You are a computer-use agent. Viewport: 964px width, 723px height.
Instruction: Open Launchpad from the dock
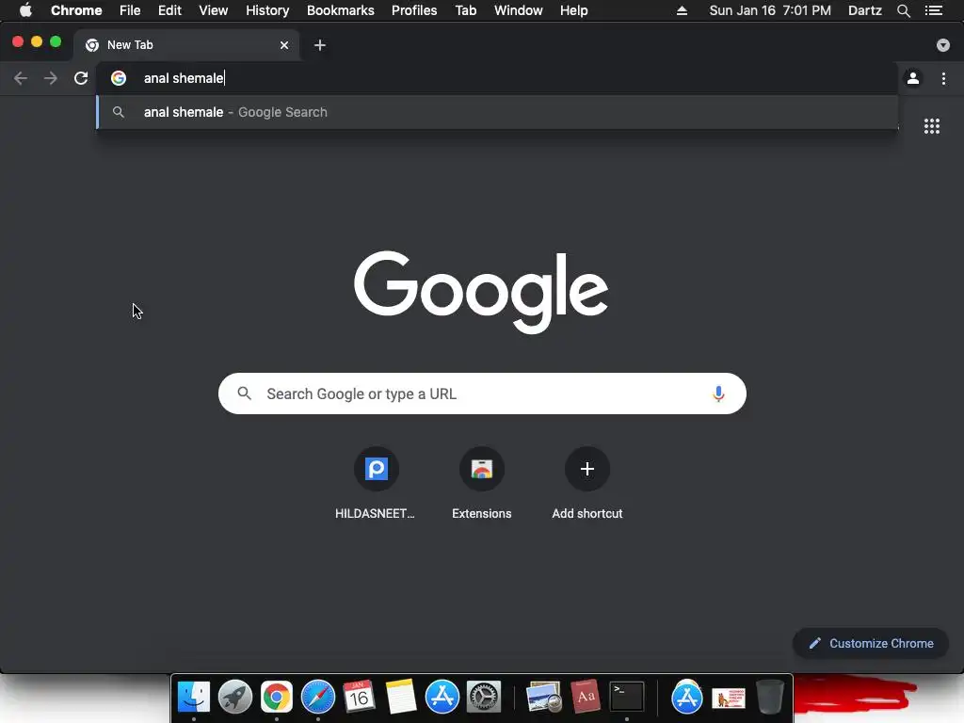[234, 697]
